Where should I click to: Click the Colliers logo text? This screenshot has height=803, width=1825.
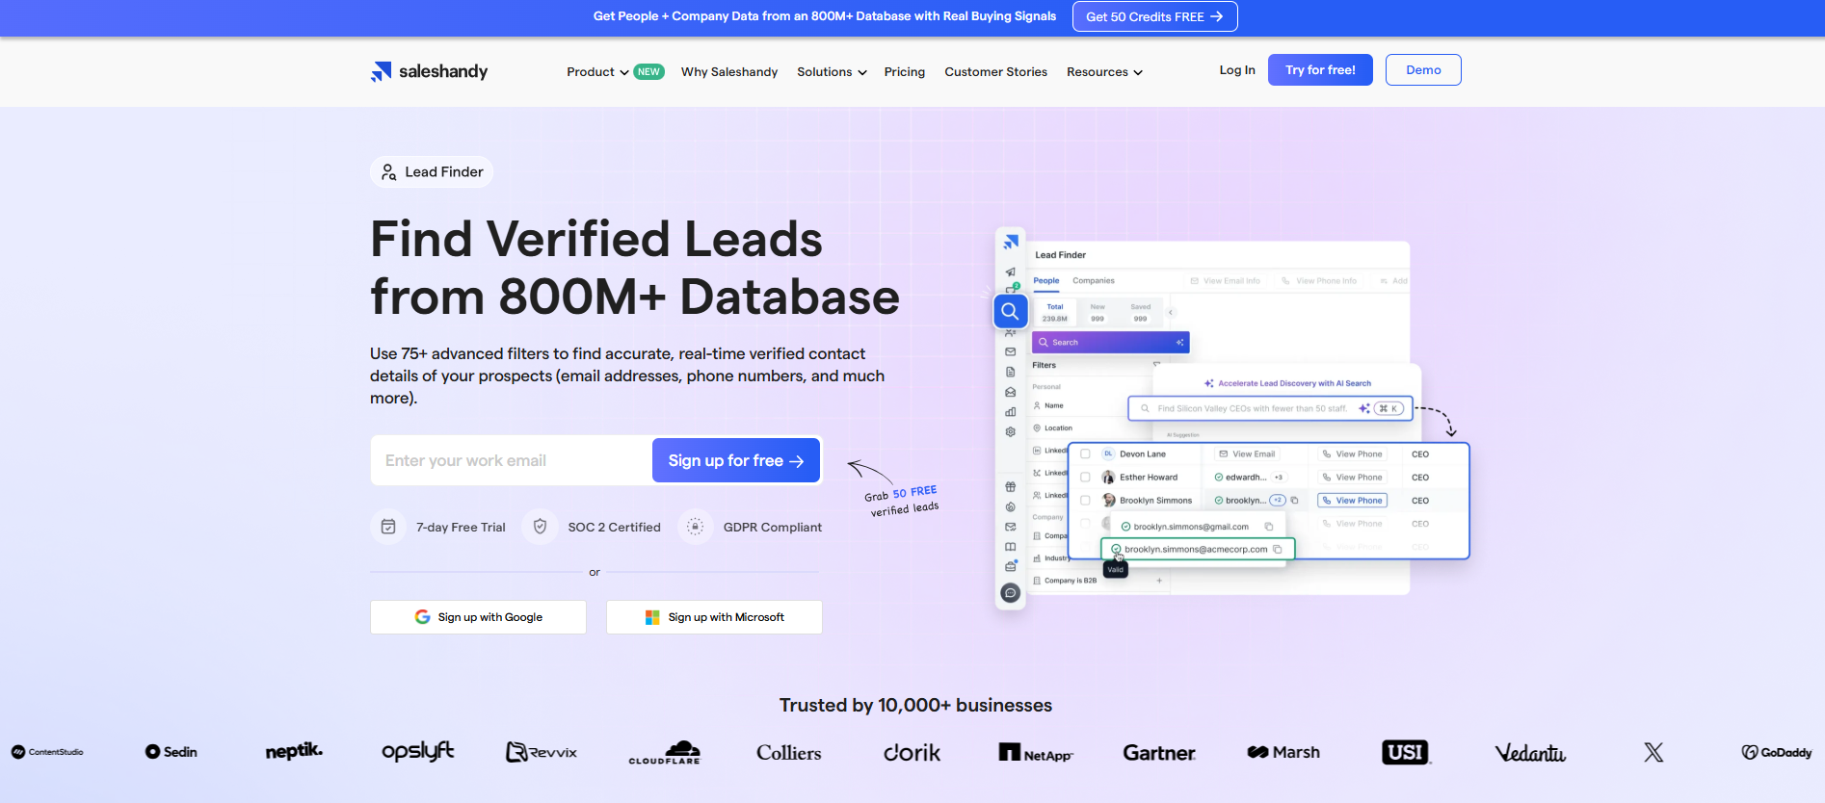click(x=789, y=753)
